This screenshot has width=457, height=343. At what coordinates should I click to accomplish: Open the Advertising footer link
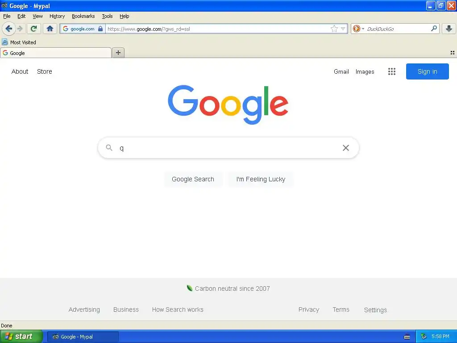[84, 310]
